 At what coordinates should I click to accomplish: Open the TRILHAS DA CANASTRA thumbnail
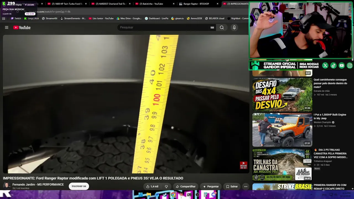[282, 165]
